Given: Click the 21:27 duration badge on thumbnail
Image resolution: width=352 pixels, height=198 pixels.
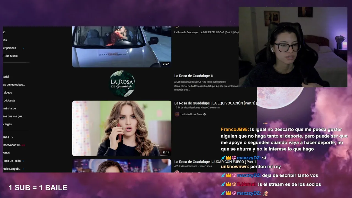Looking at the screenshot, I should [x=166, y=64].
